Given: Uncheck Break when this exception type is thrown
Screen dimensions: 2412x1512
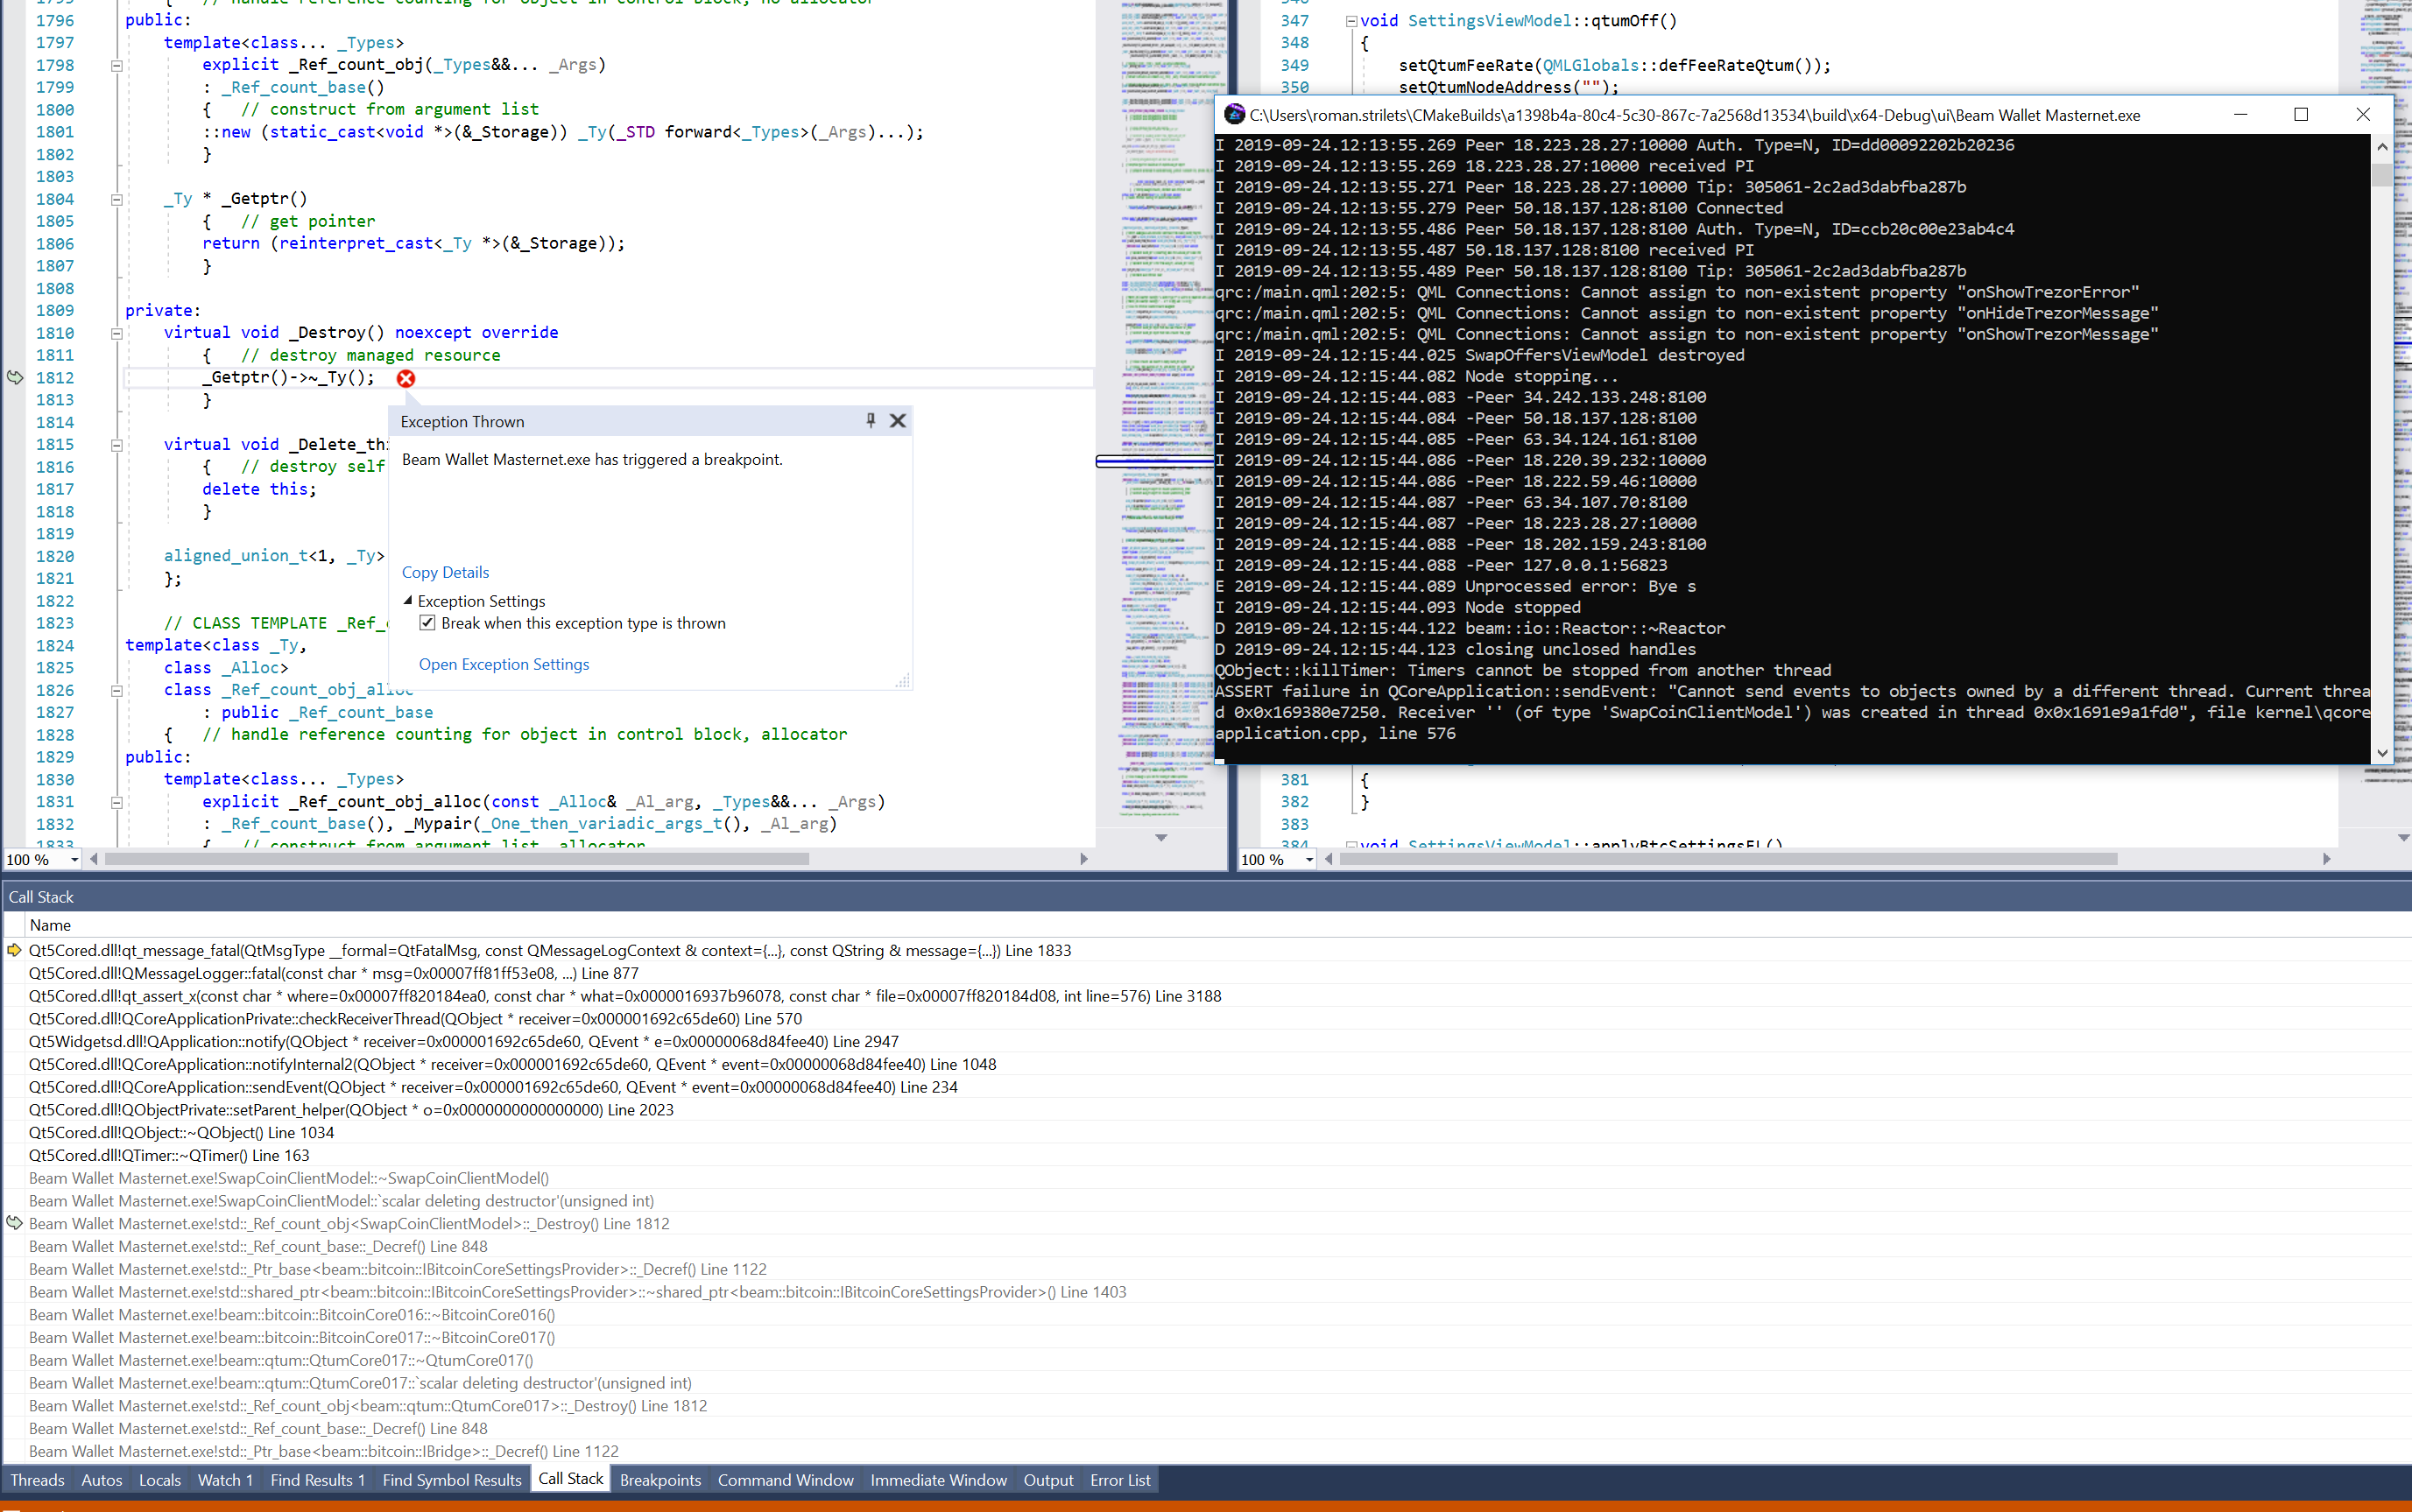Looking at the screenshot, I should pyautogui.click(x=427, y=622).
